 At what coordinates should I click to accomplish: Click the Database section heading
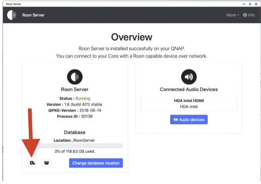point(75,132)
